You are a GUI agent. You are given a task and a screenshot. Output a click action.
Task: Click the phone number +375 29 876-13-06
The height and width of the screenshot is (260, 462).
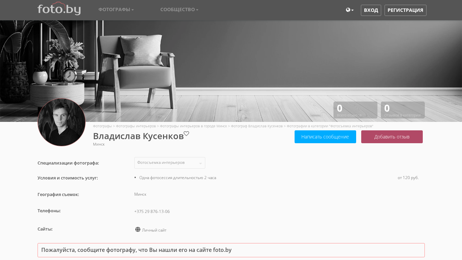coord(152,212)
